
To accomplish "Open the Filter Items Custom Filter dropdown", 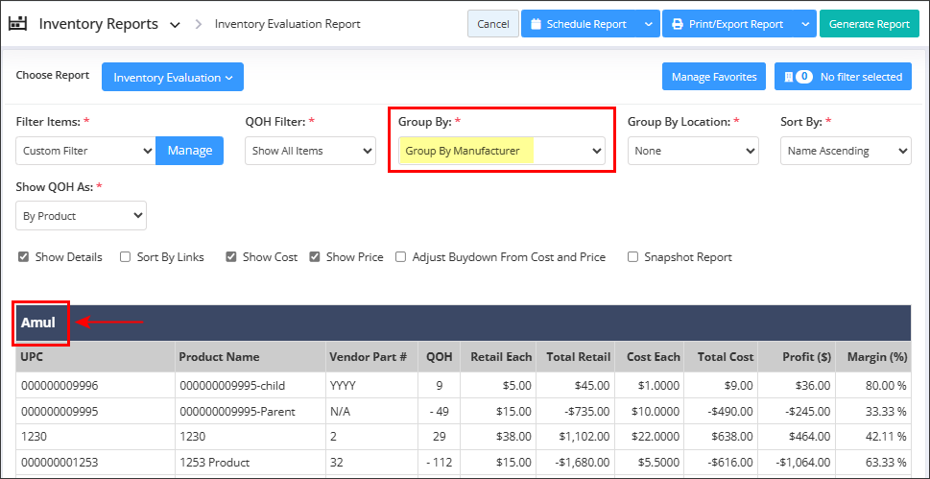I will (85, 151).
